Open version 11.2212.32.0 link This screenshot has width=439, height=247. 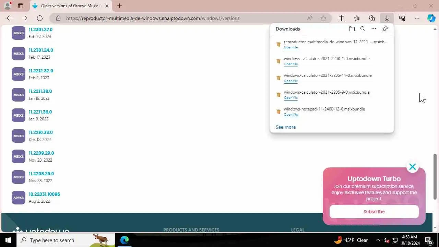coord(41,71)
